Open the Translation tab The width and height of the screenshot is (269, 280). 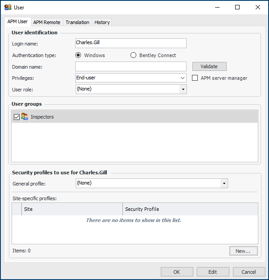coord(77,22)
